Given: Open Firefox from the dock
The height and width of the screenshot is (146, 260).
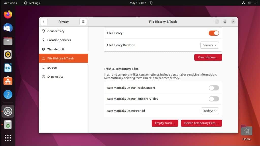Looking at the screenshot, I should pos(8,14).
